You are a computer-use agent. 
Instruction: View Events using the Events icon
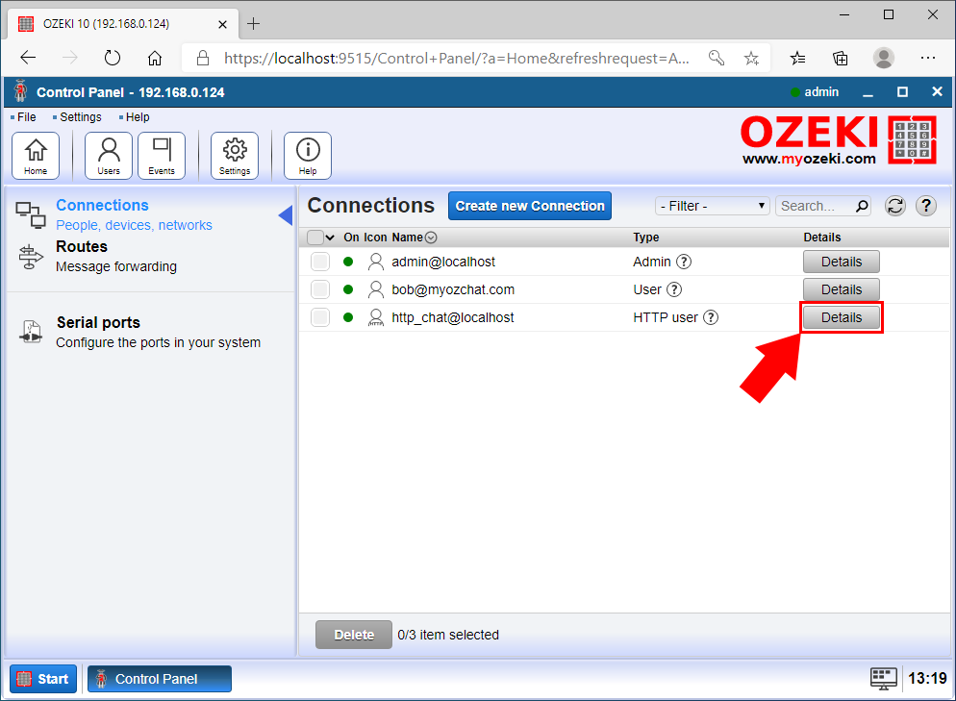coord(162,155)
